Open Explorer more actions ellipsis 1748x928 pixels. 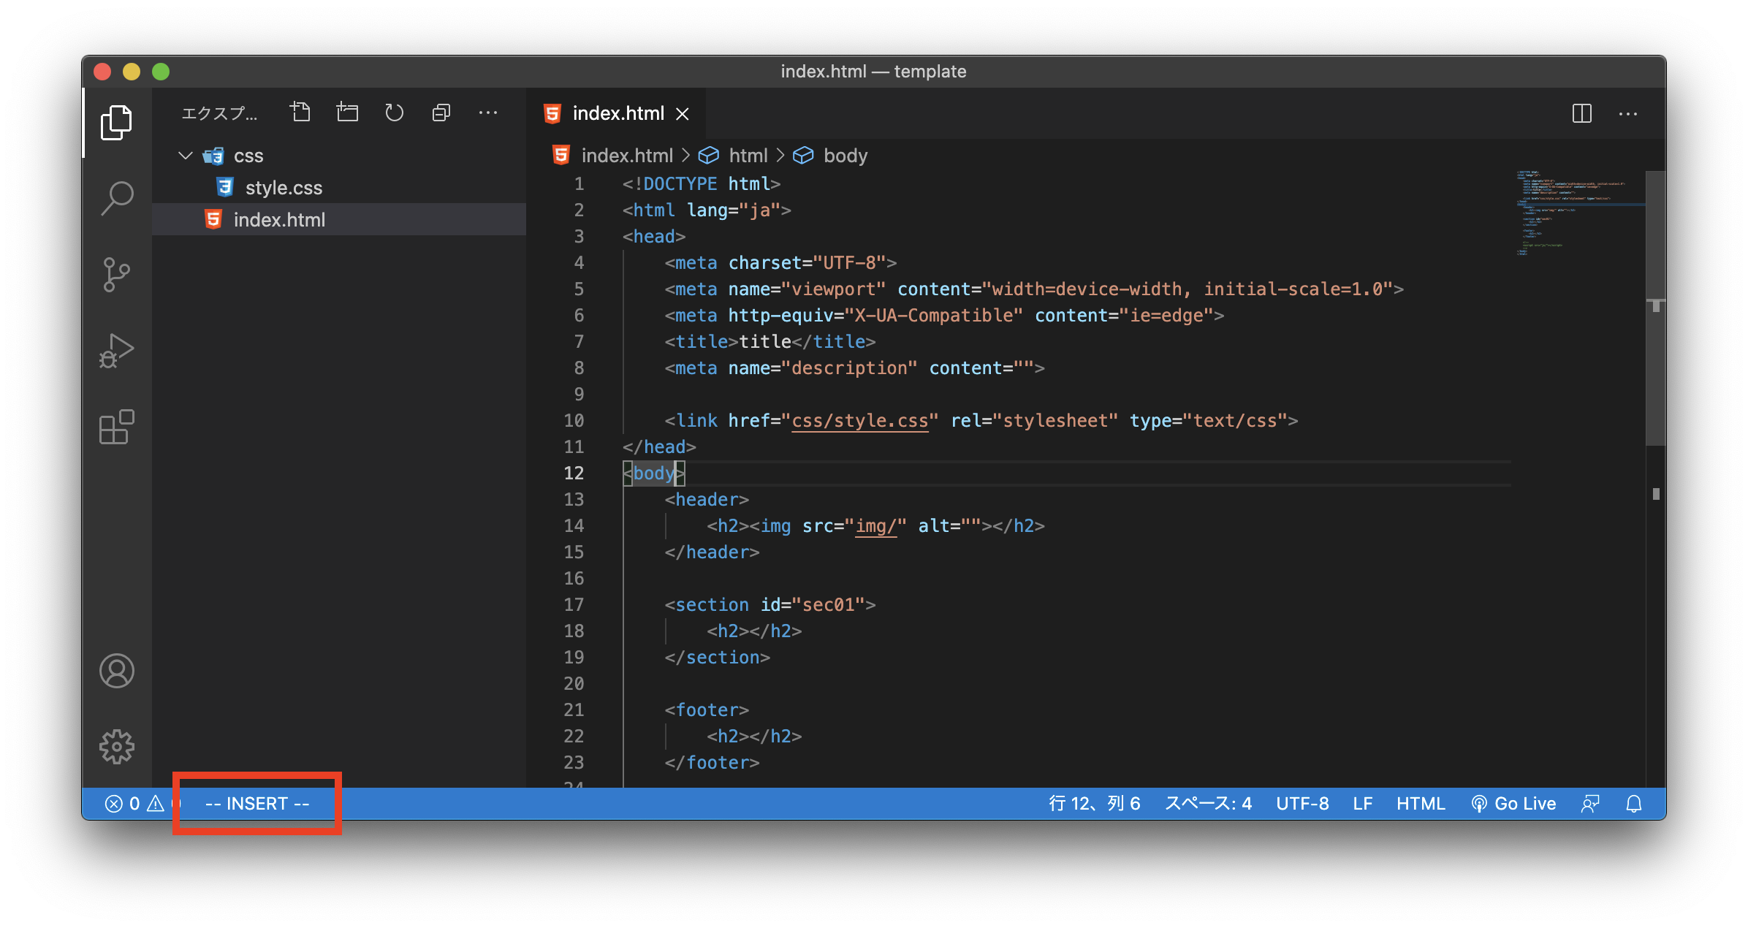coord(487,113)
